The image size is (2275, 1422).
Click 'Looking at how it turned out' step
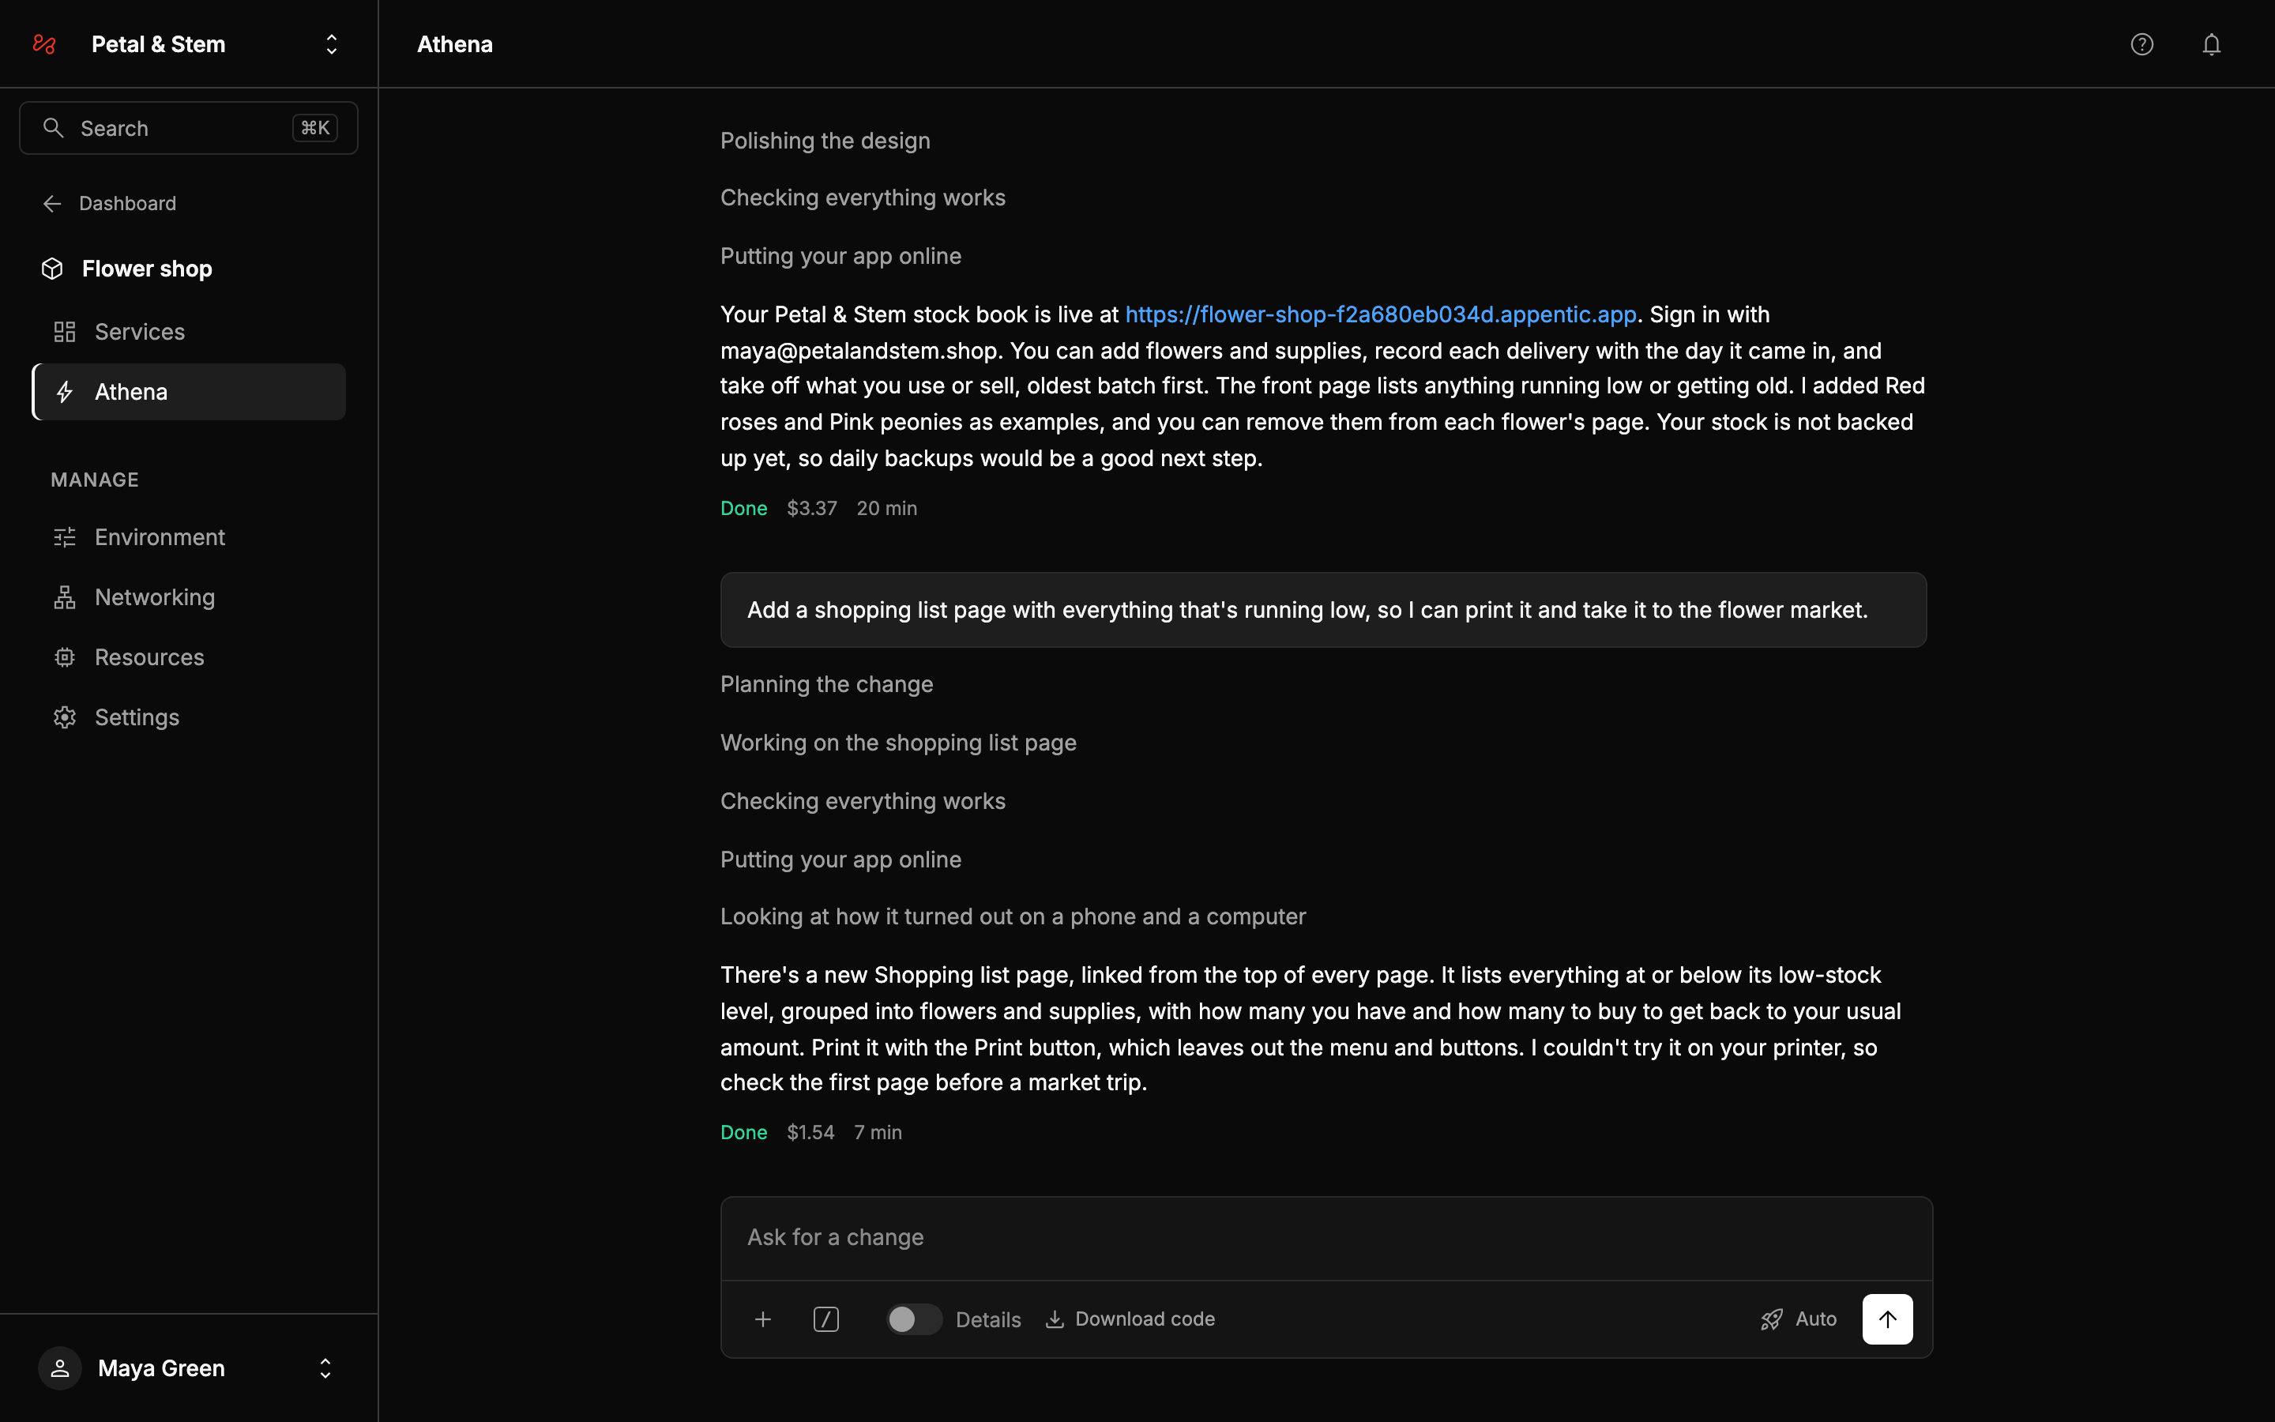1013,917
